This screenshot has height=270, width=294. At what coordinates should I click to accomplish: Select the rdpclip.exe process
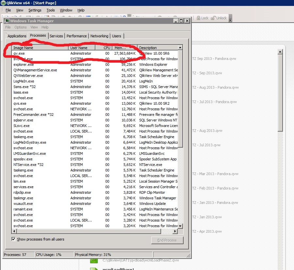(x=95, y=192)
